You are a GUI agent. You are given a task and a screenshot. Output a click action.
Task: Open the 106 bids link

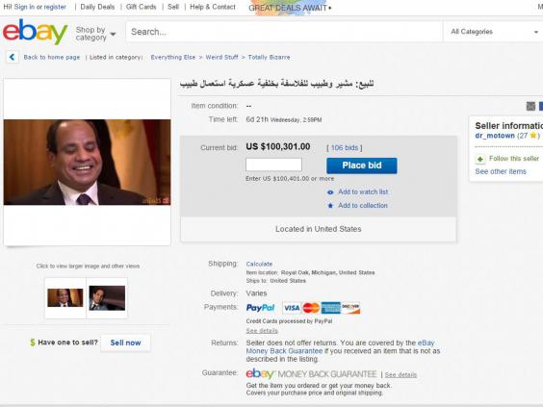[345, 148]
